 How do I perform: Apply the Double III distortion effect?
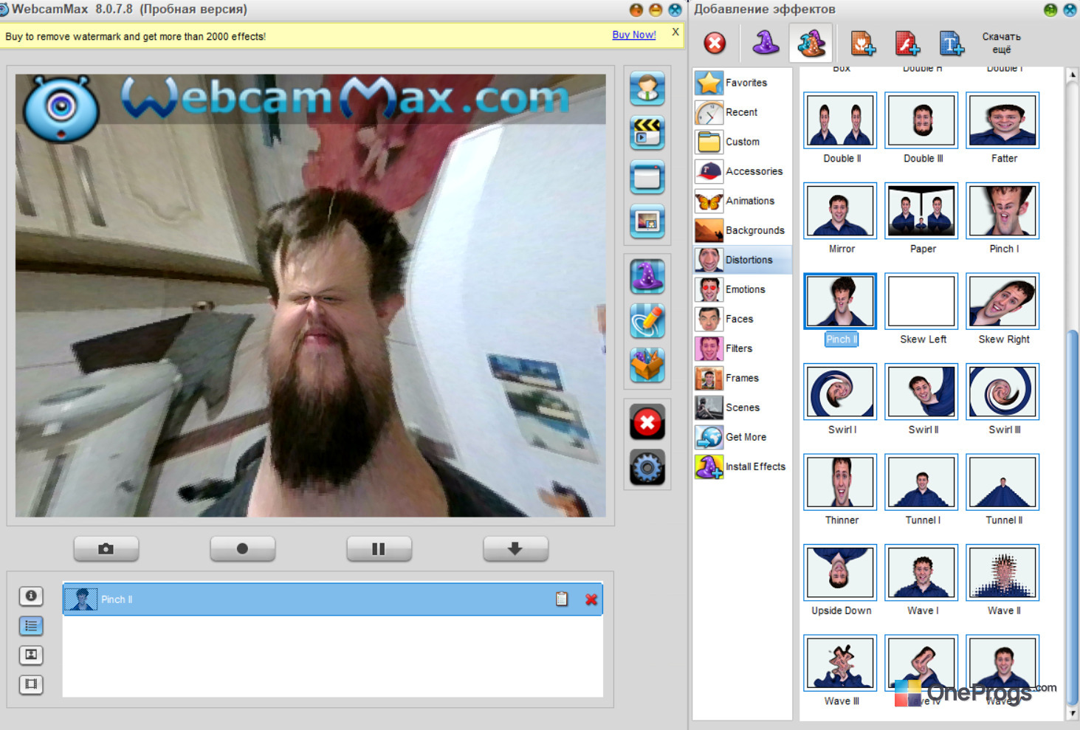tap(922, 120)
